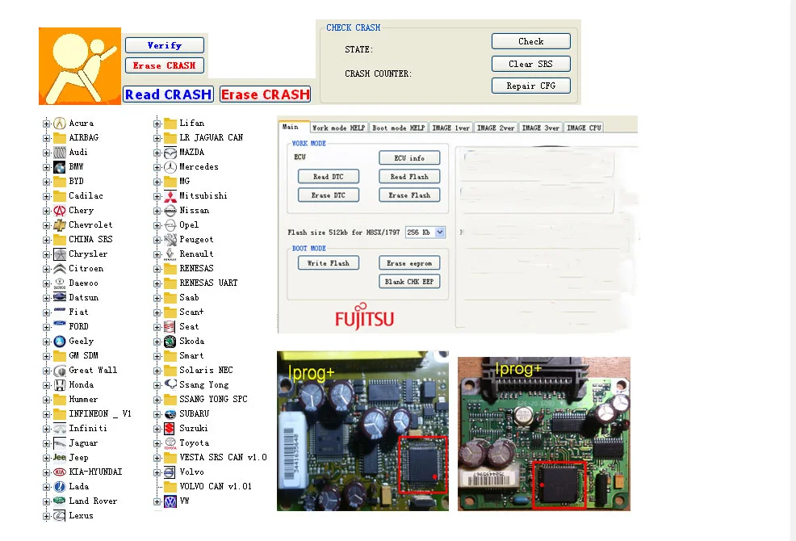The image size is (796, 541).
Task: Select the INFINEON _ V1 tree entry
Action: [x=100, y=414]
